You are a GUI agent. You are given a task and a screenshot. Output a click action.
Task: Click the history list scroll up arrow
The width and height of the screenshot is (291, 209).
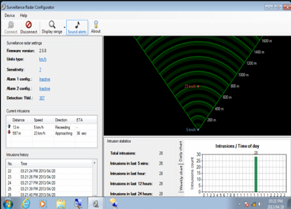point(95,163)
